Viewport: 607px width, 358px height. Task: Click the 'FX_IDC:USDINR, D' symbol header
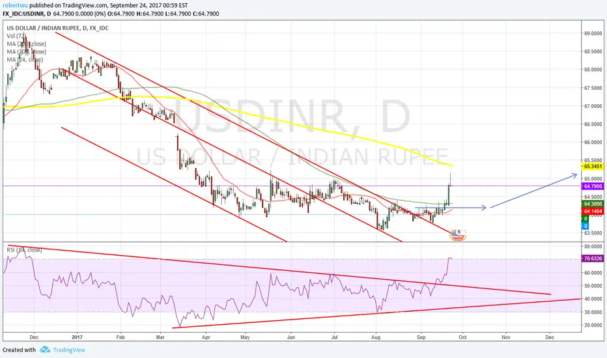pyautogui.click(x=27, y=14)
